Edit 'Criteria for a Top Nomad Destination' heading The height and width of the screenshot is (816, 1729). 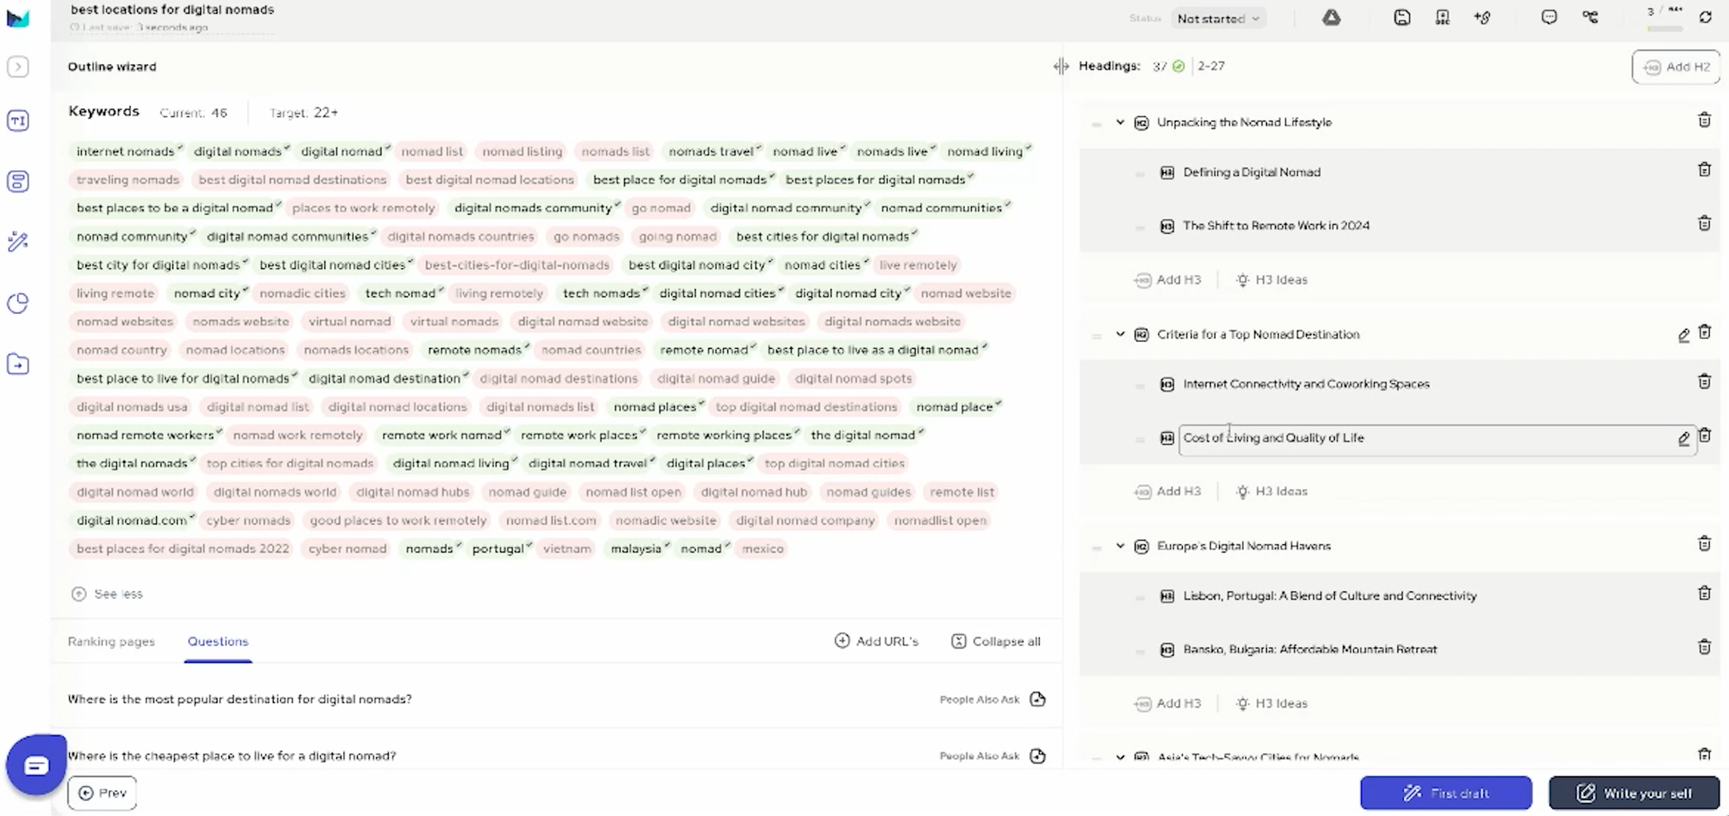click(x=1683, y=335)
